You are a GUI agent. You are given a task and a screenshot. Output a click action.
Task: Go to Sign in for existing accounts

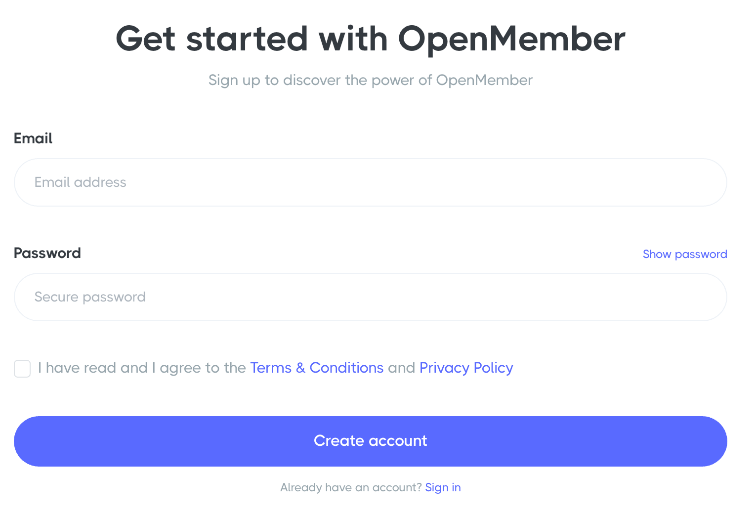[x=443, y=487]
